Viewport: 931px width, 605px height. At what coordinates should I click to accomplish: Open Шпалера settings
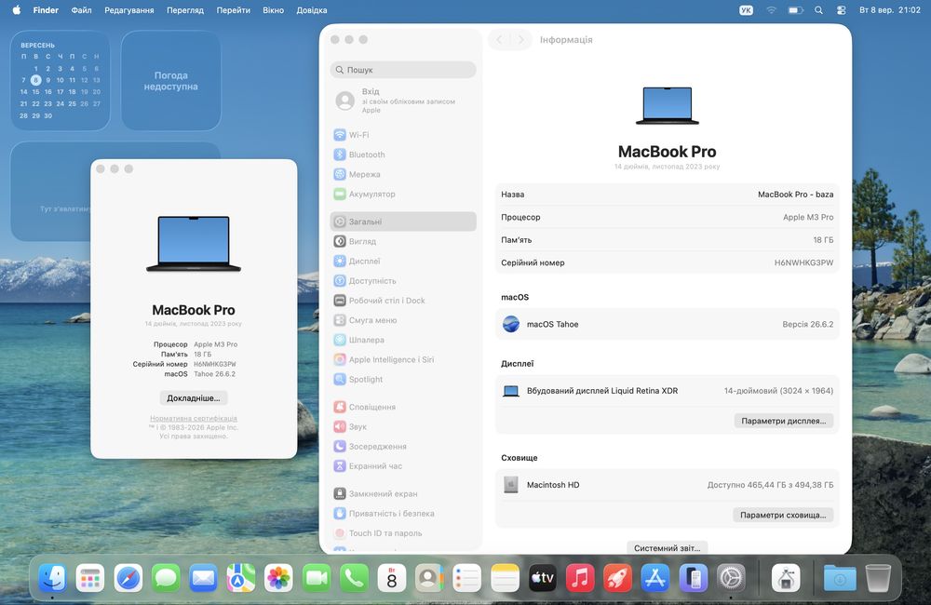pyautogui.click(x=403, y=340)
